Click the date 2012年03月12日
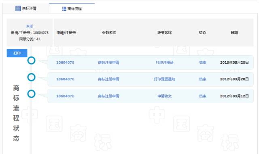The height and width of the screenshot is (154, 259). 234,96
